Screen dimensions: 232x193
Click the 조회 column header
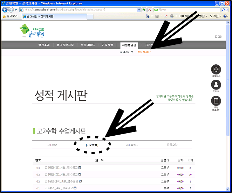coord(190,160)
